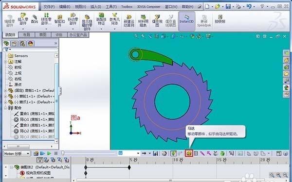Open the PropertyManager tab icon
The height and width of the screenshot is (182, 292).
pyautogui.click(x=14, y=44)
